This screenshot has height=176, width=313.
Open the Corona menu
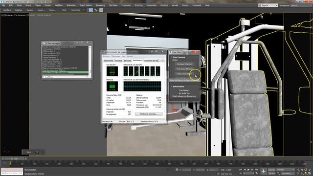pos(185,5)
